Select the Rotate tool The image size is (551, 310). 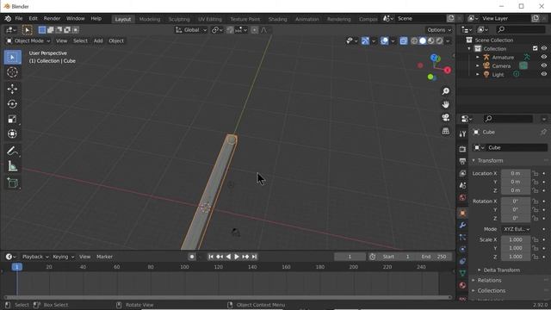point(12,104)
